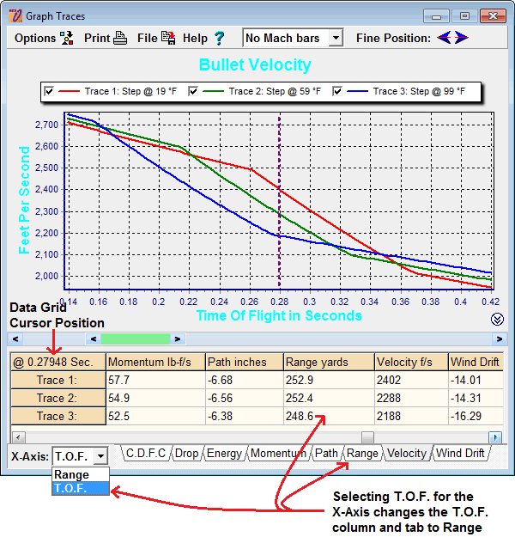
Task: Select T.O.F. in the X-Axis list
Action: coord(81,488)
